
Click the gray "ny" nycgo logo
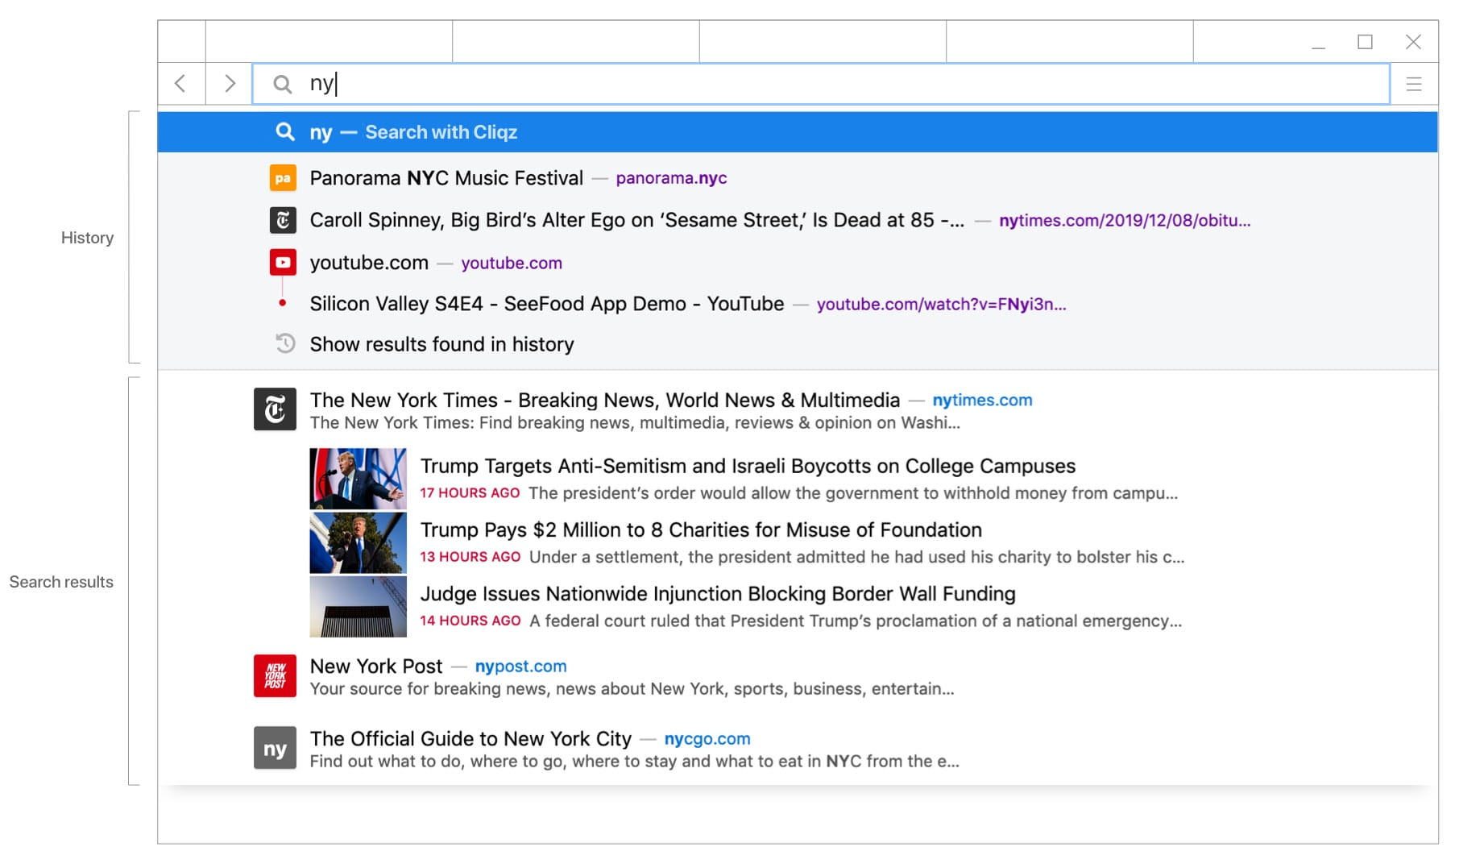tap(275, 748)
